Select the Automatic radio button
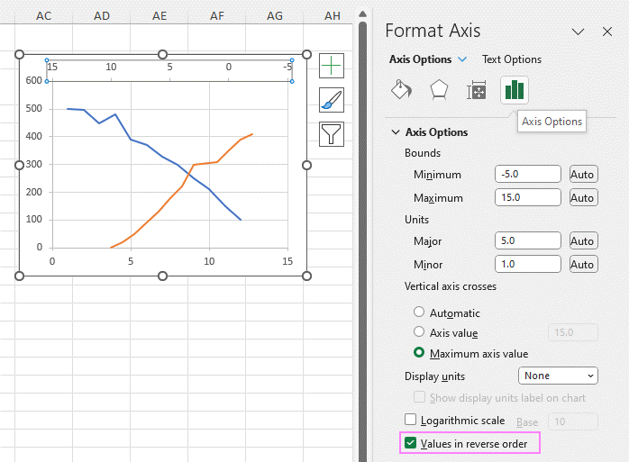The image size is (629, 462). [x=419, y=312]
